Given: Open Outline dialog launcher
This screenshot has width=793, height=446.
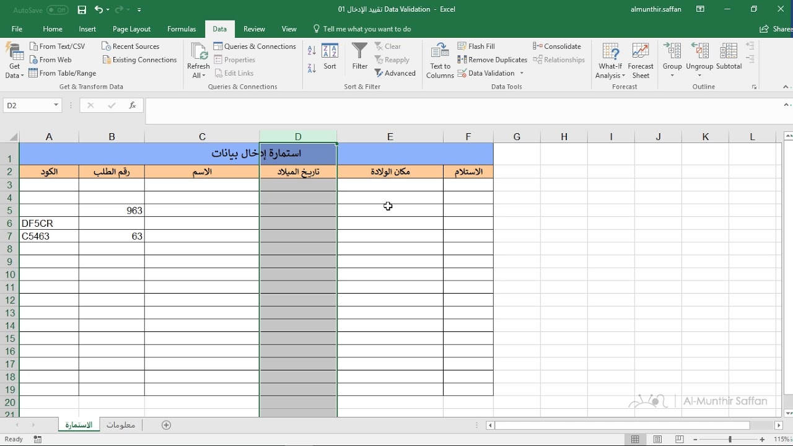Looking at the screenshot, I should [754, 87].
